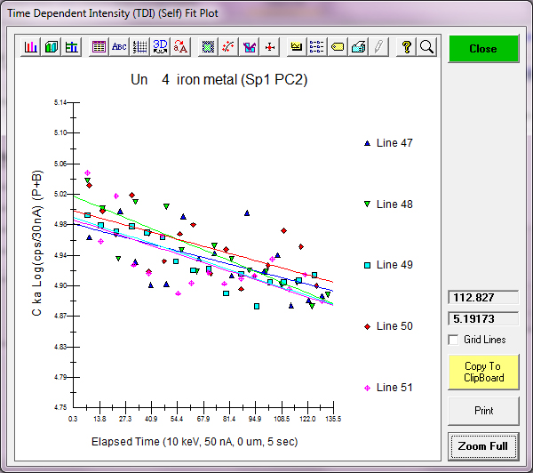Select the magnifying glass zoom tool
The height and width of the screenshot is (473, 533).
(x=426, y=47)
